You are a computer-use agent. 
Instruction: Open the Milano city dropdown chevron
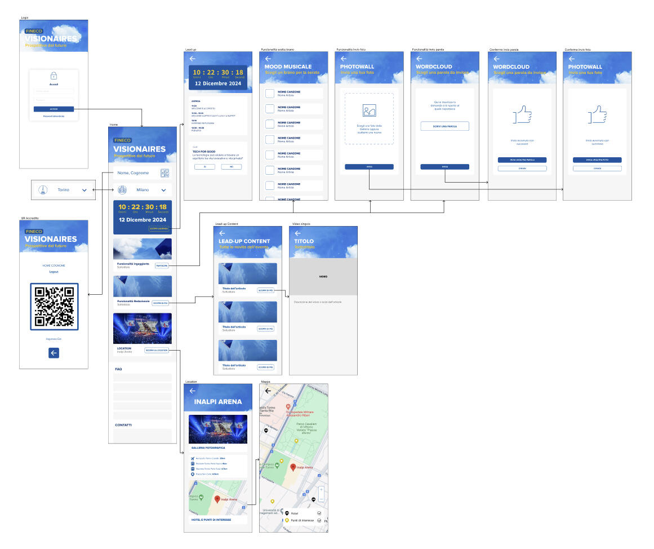[x=163, y=191]
